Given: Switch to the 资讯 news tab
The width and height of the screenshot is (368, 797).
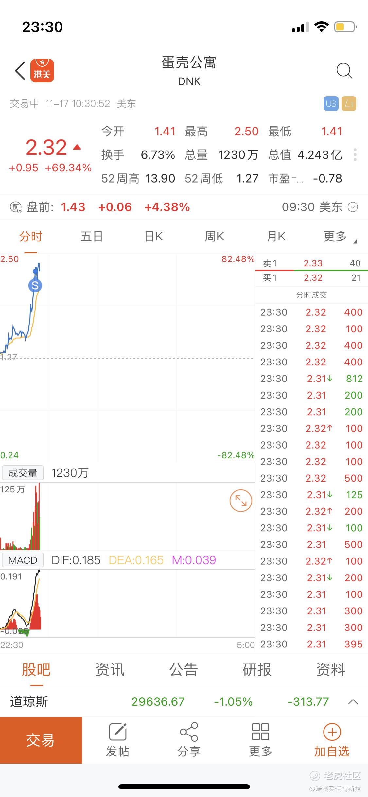Looking at the screenshot, I should [110, 669].
